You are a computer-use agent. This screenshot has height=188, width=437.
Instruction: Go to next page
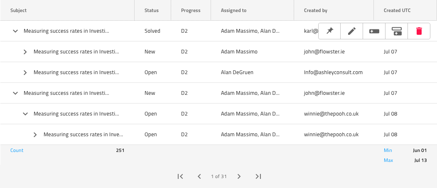(239, 176)
